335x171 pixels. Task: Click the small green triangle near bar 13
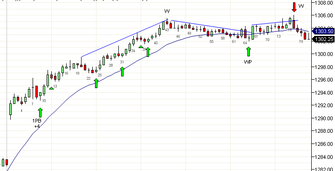tap(52, 88)
